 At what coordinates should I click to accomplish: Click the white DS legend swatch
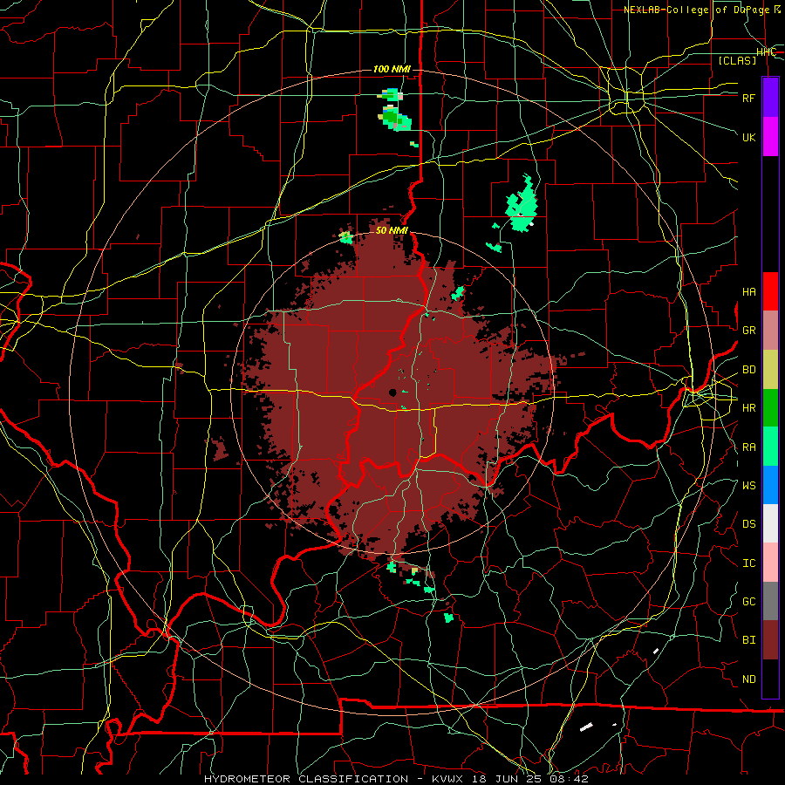[770, 523]
